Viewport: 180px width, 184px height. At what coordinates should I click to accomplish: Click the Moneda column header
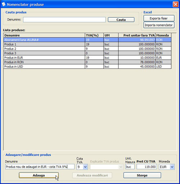point(163,35)
